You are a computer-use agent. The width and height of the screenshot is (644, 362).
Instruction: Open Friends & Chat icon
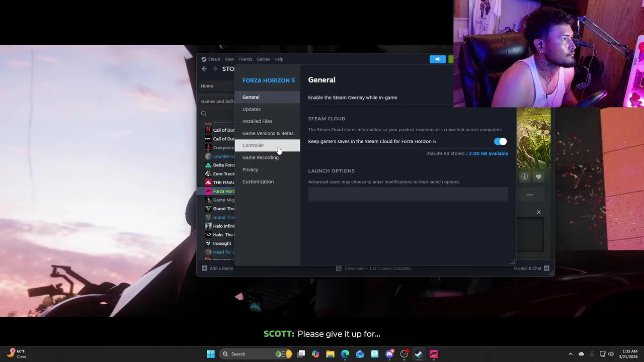click(x=546, y=268)
